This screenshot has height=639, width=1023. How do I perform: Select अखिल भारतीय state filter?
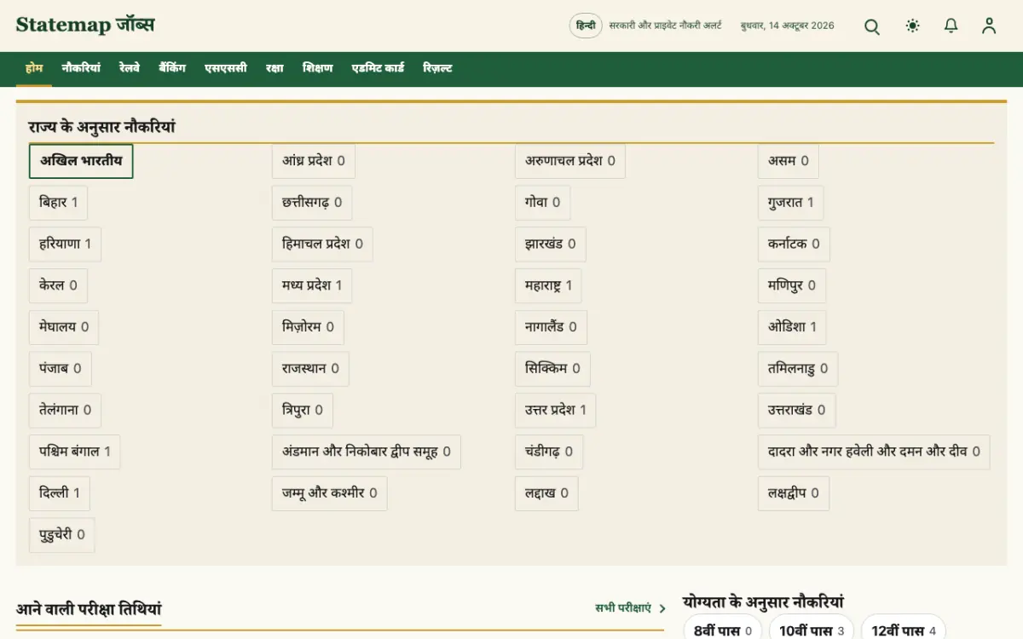(81, 161)
